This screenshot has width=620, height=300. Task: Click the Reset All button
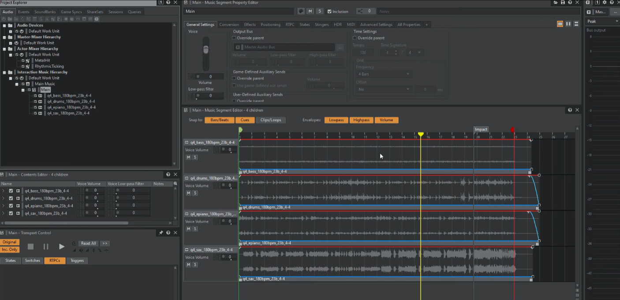pyautogui.click(x=88, y=243)
